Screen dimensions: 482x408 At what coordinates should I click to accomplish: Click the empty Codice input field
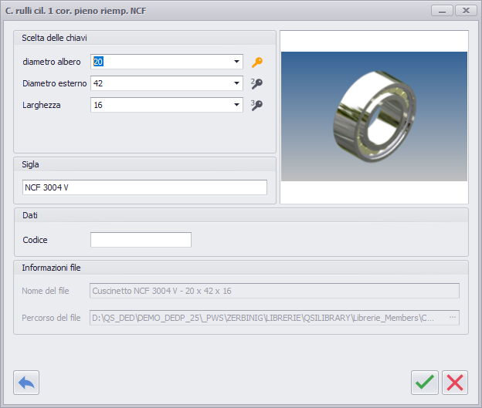click(x=141, y=240)
